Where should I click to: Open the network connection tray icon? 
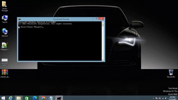pyautogui.click(x=160, y=98)
